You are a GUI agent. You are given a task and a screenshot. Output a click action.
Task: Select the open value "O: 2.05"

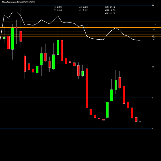click(x=58, y=7)
